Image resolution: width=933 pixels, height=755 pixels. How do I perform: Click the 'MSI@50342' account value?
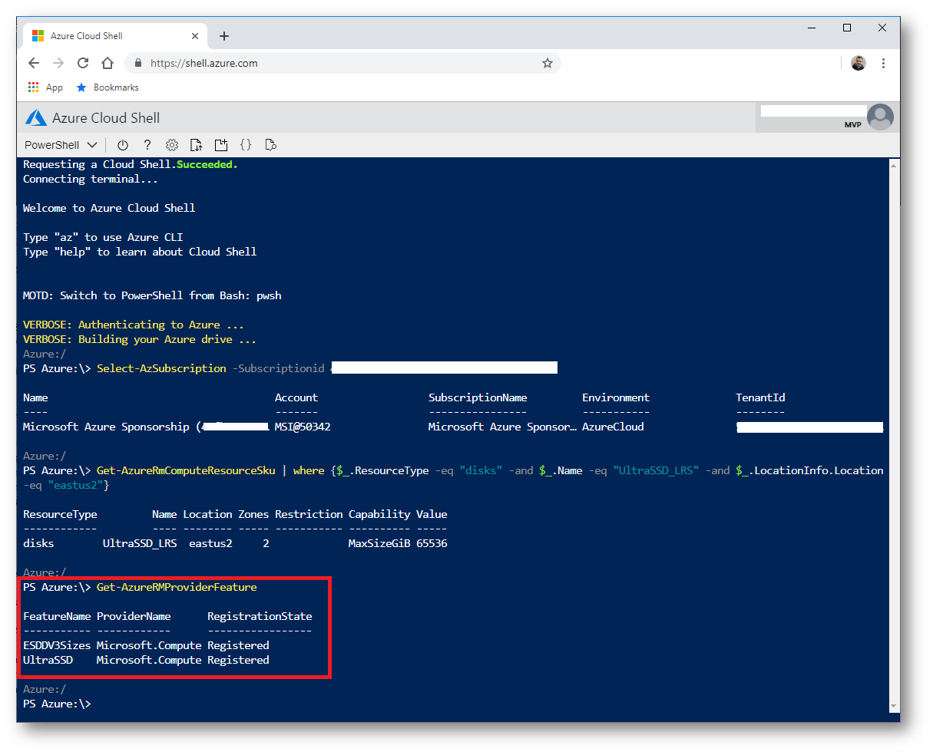click(x=303, y=427)
